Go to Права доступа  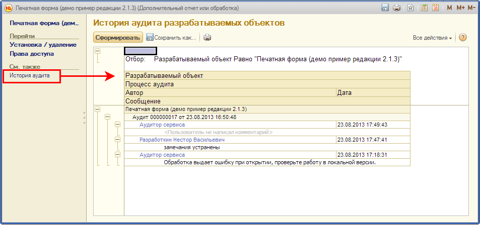(x=32, y=54)
